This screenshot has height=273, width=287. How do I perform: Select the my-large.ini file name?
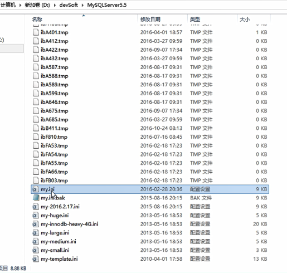pos(55,233)
